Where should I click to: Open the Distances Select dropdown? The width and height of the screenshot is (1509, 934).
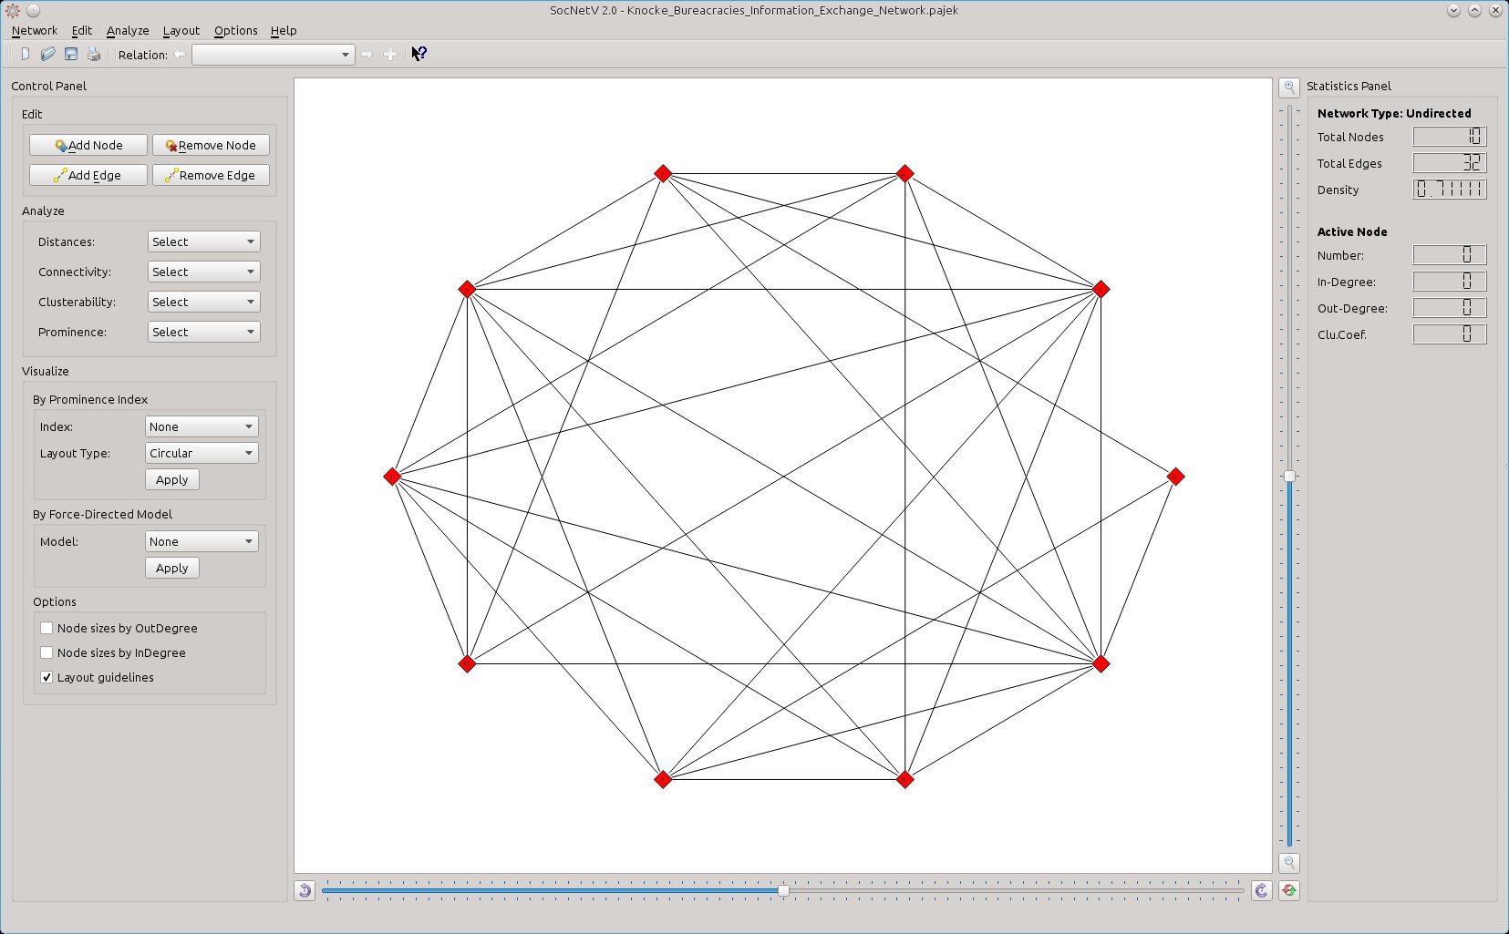(203, 241)
